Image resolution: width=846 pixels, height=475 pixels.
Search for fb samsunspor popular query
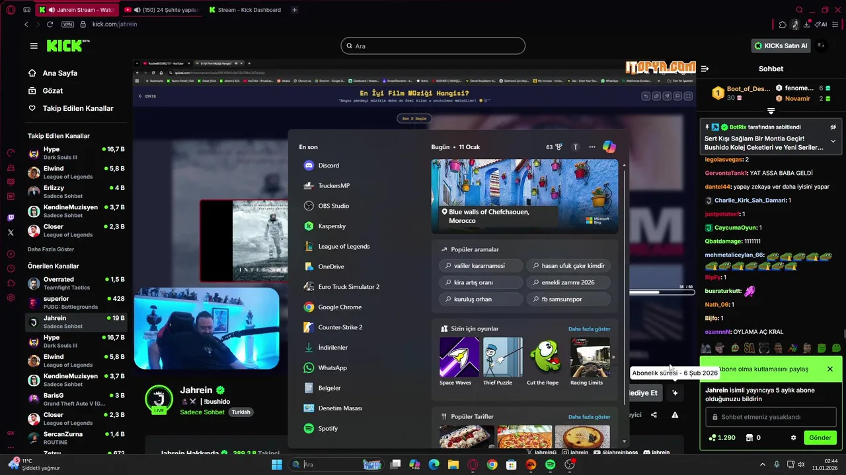coord(568,299)
